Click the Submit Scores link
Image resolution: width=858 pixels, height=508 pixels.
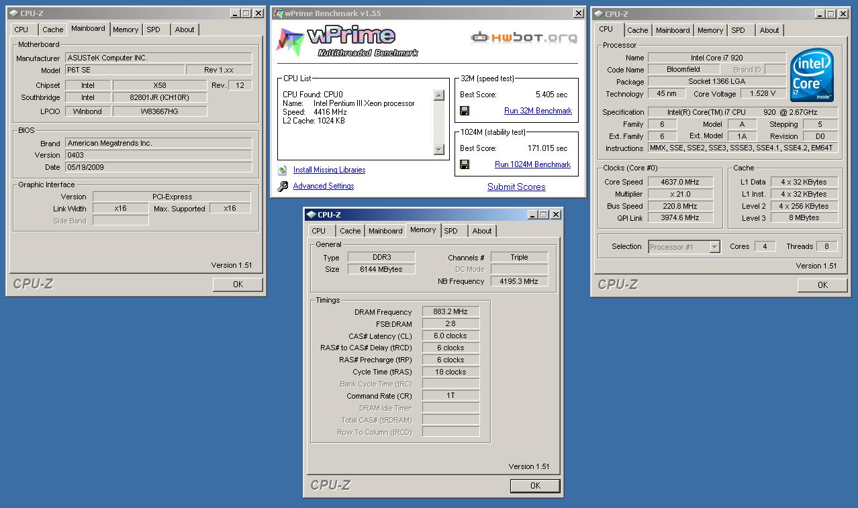pos(516,187)
